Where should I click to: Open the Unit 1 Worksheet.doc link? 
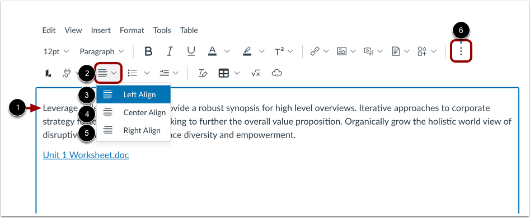point(86,155)
